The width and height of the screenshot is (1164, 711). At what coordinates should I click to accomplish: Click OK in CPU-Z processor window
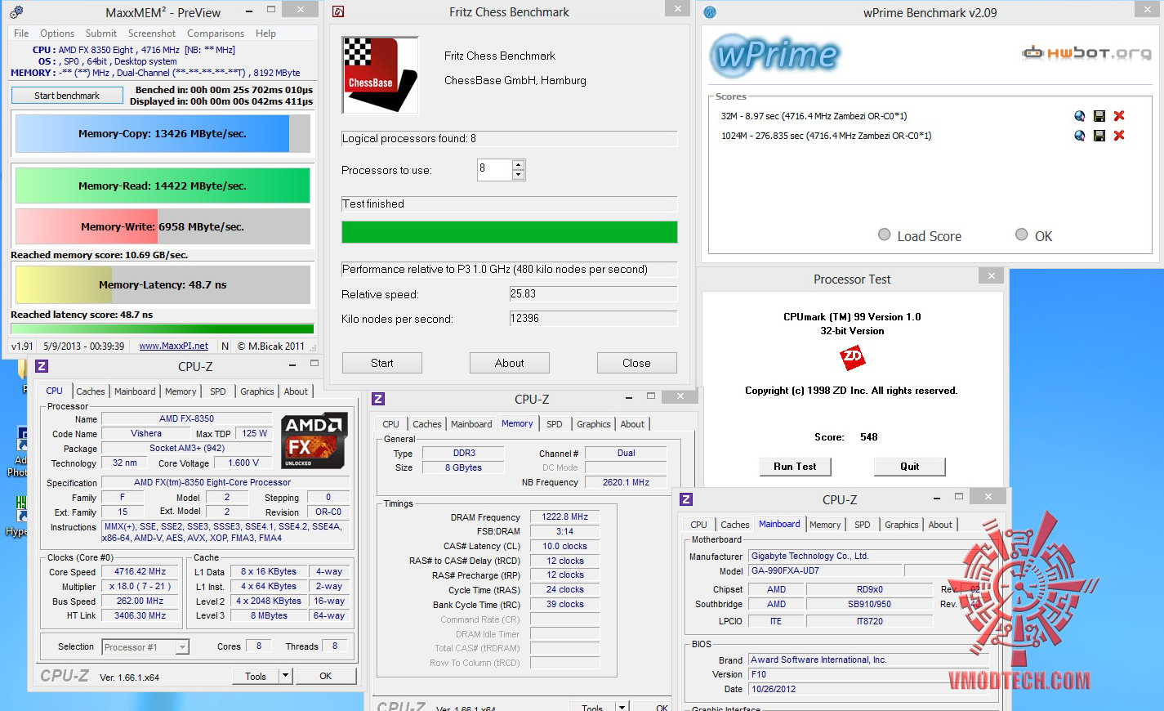point(326,676)
